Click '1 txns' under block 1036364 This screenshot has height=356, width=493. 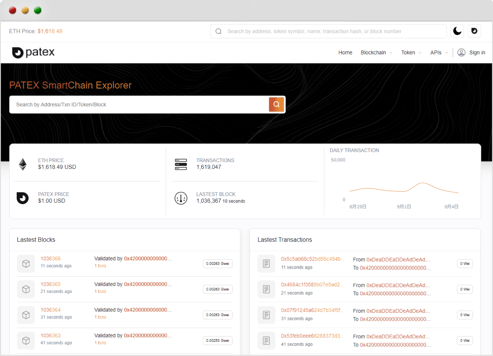(x=100, y=317)
